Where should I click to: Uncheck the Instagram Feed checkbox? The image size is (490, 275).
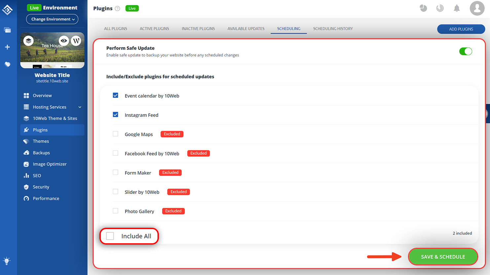point(115,115)
